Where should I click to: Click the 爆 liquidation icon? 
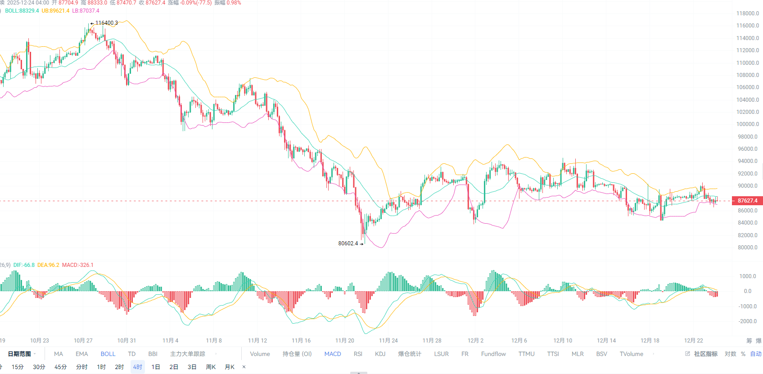[x=758, y=341]
